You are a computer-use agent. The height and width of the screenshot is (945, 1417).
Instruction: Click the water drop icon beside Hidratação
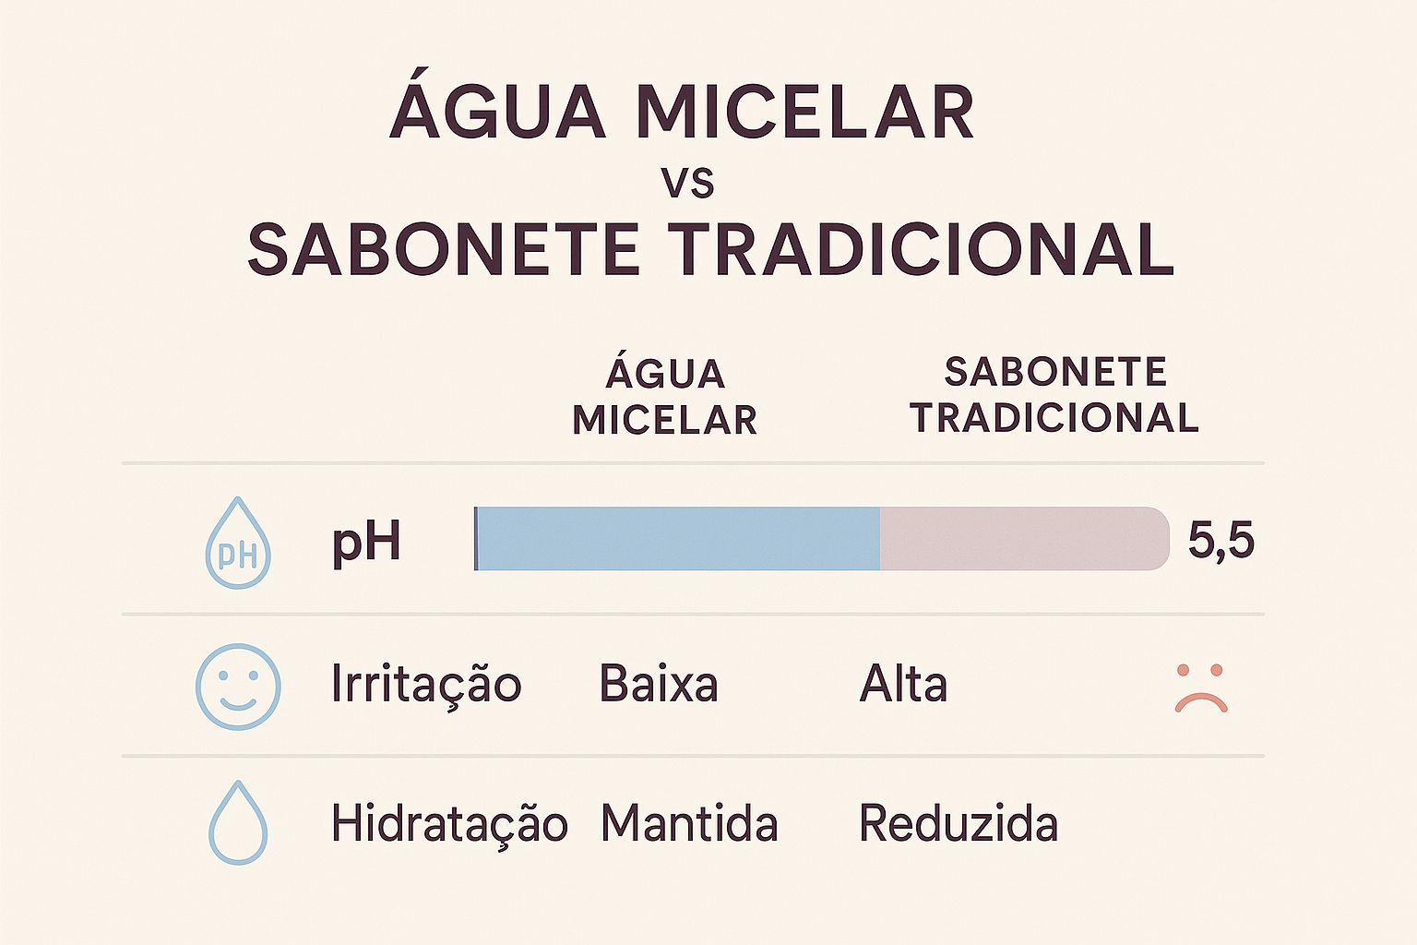[238, 822]
